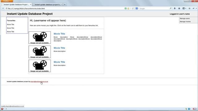The height and width of the screenshot is (111, 198).
Task: Click the green check addon icon in address bar
Action: pos(126,8)
